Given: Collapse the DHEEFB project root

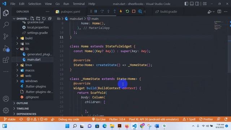Looking at the screenshot, I should click(14, 18).
